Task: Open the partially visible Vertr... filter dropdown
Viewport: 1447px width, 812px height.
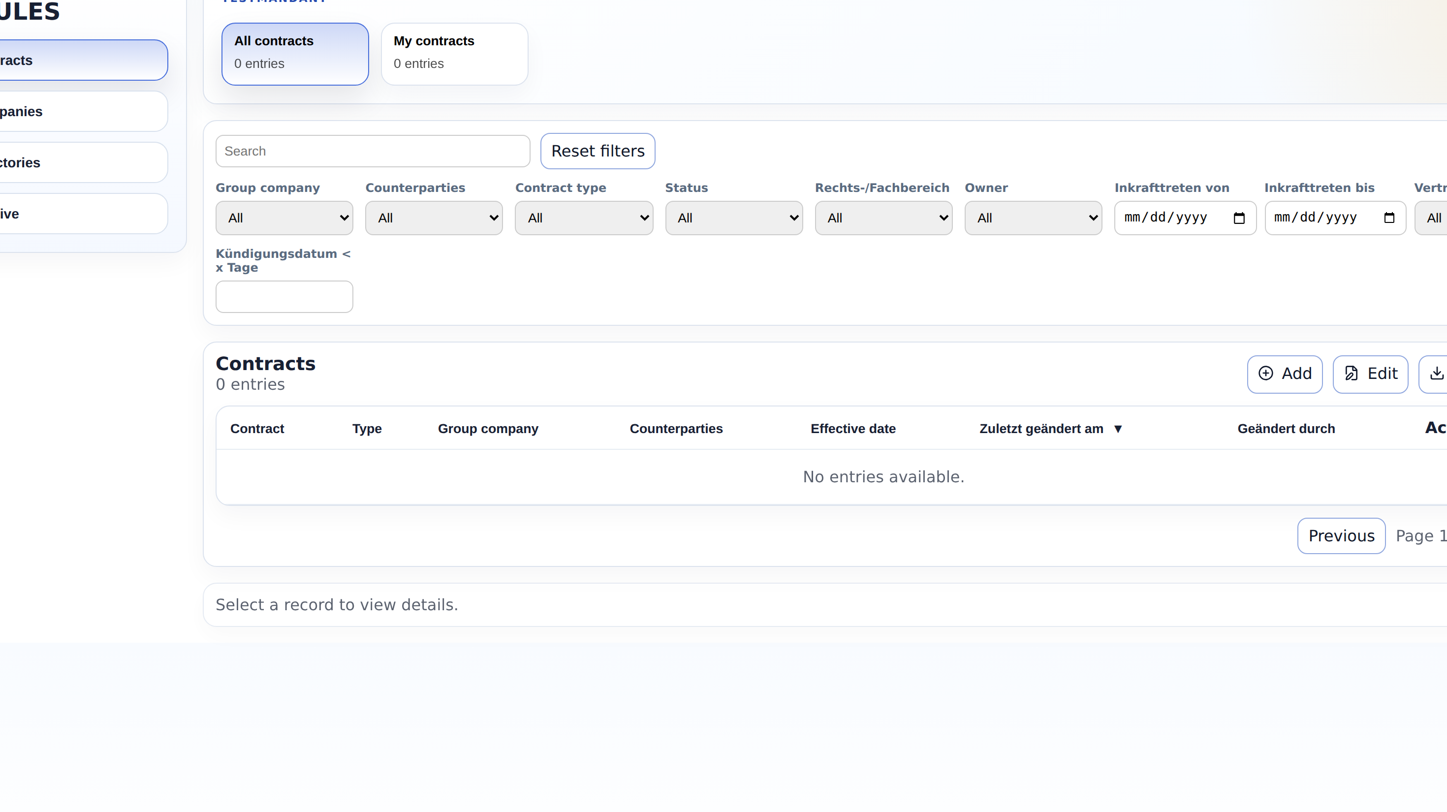Action: click(x=1431, y=218)
